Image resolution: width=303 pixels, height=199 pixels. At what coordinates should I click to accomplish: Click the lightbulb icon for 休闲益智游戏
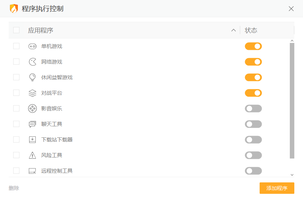pyautogui.click(x=32, y=78)
